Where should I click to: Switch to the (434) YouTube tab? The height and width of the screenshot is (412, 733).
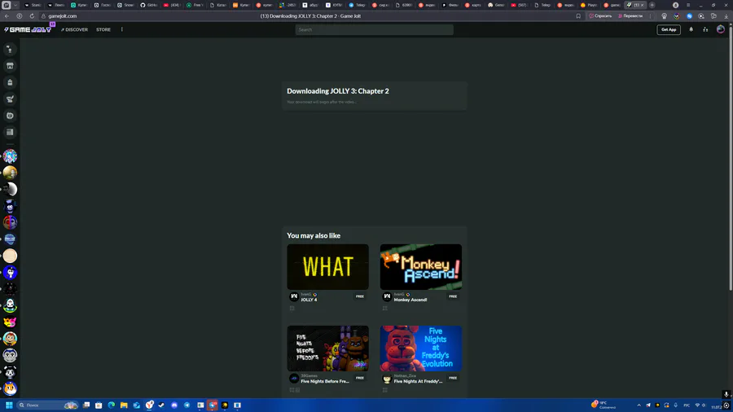[x=172, y=5]
